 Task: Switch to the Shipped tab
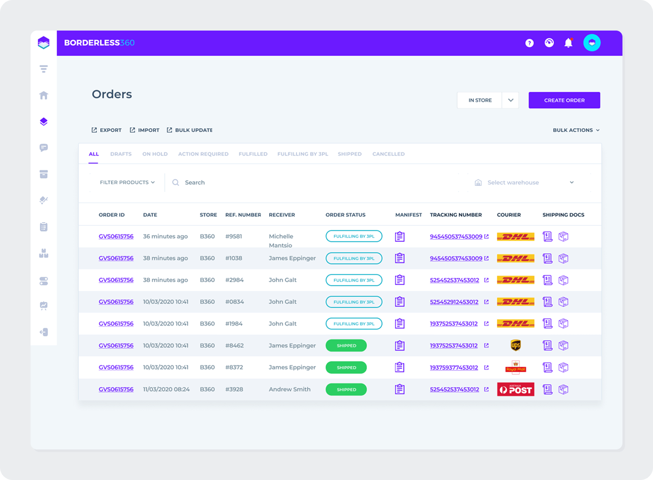point(349,154)
